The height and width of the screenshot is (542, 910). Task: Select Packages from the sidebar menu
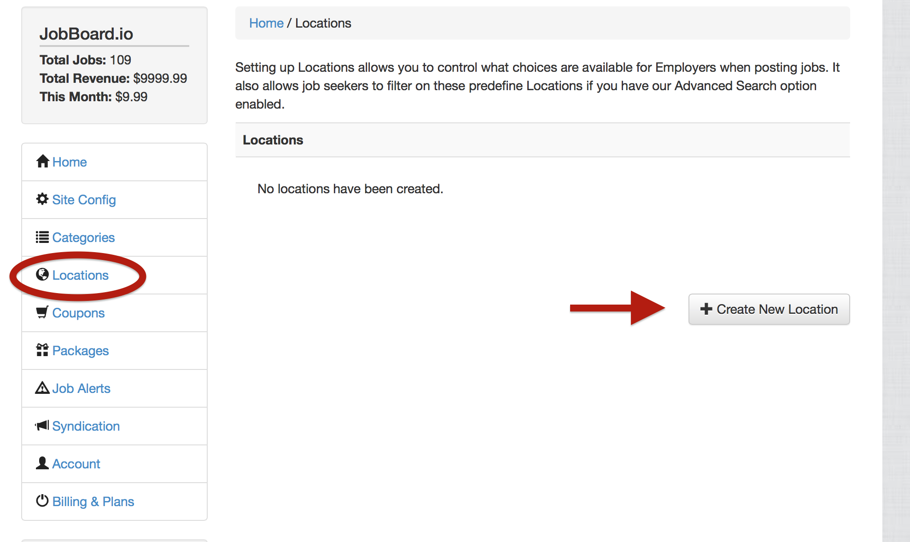[x=81, y=351]
